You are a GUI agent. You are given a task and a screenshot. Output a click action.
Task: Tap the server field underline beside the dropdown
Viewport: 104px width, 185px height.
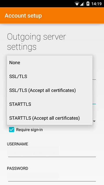(x=94, y=79)
